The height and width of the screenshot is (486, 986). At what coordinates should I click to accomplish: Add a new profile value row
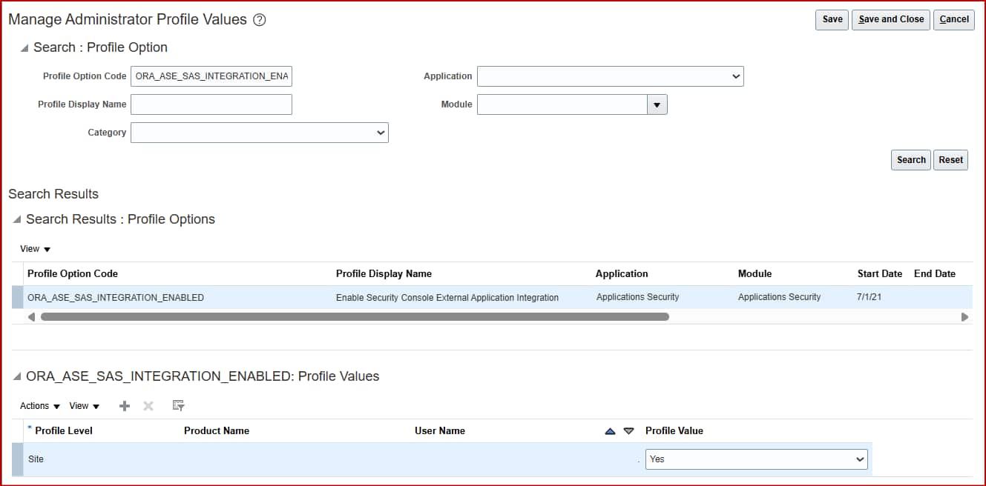pos(124,406)
